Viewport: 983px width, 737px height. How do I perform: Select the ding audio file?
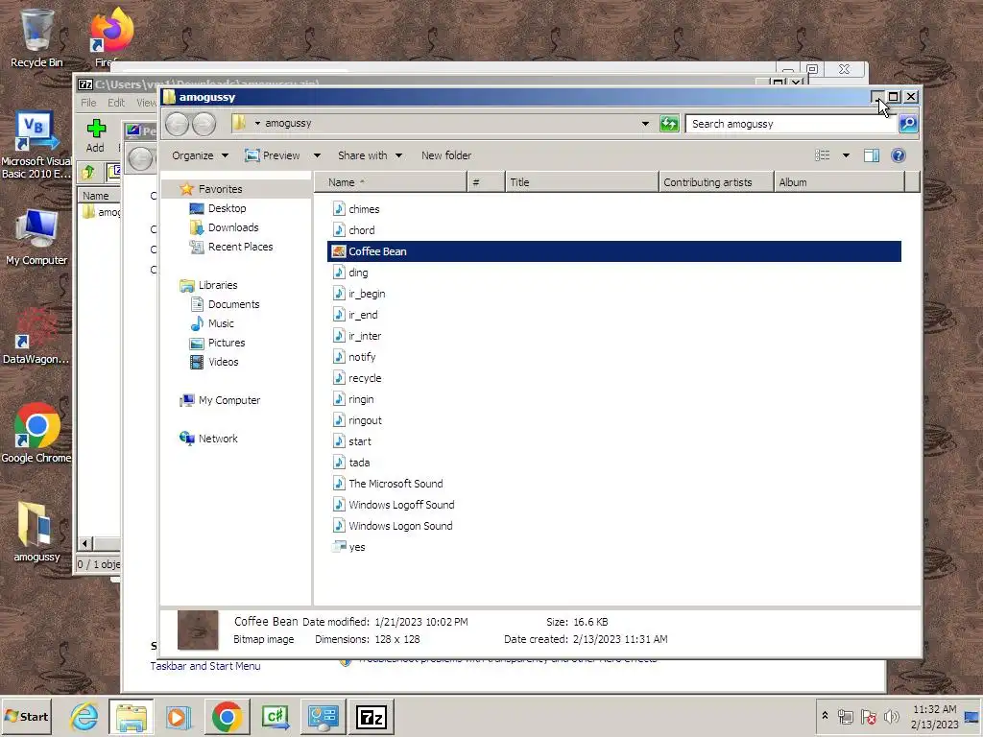pos(350,273)
